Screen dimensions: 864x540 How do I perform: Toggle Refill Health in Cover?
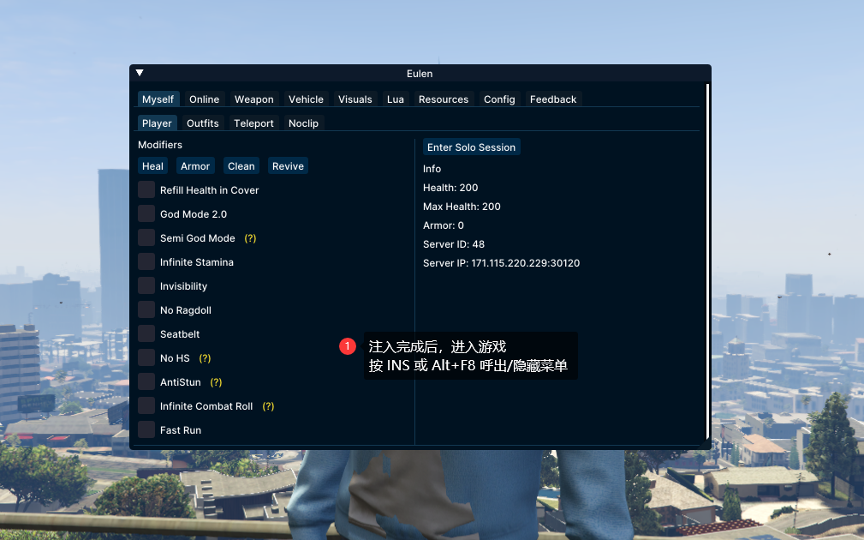click(146, 189)
